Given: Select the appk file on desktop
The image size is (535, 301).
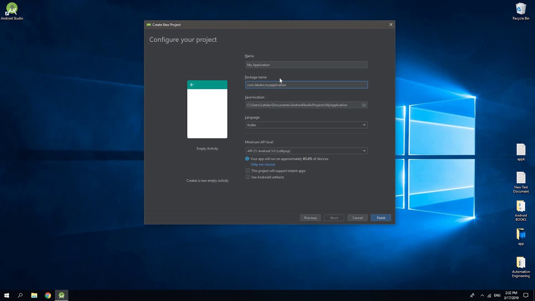Looking at the screenshot, I should 521,152.
